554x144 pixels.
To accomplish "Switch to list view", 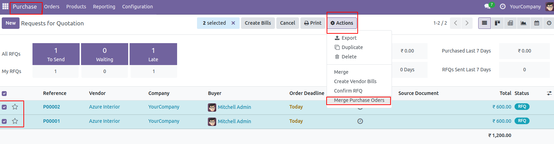I will point(484,23).
